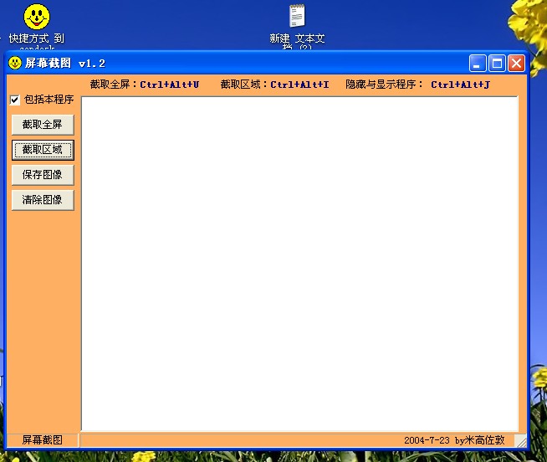Click the 隐藏与显示程序 label

click(x=384, y=85)
